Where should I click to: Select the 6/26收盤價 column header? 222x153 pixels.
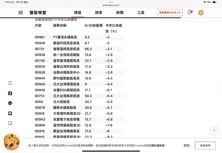tap(93, 26)
